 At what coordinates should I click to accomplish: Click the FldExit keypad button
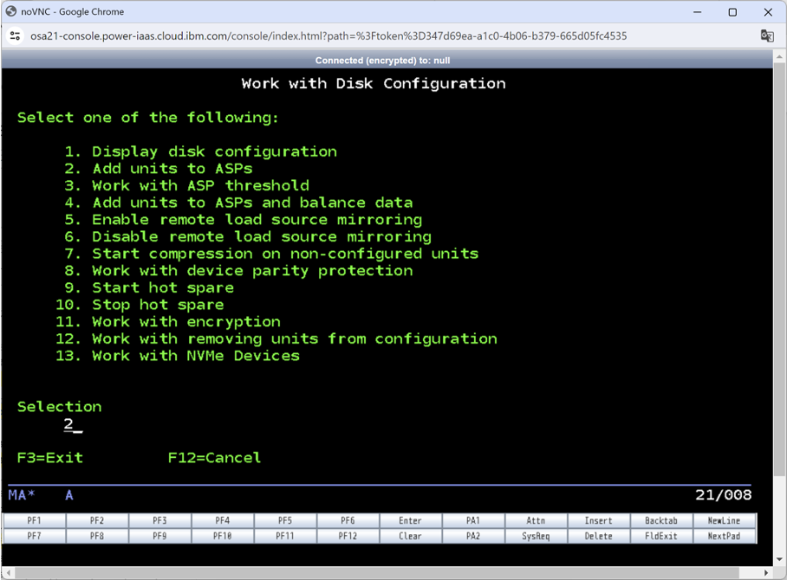[x=661, y=536]
